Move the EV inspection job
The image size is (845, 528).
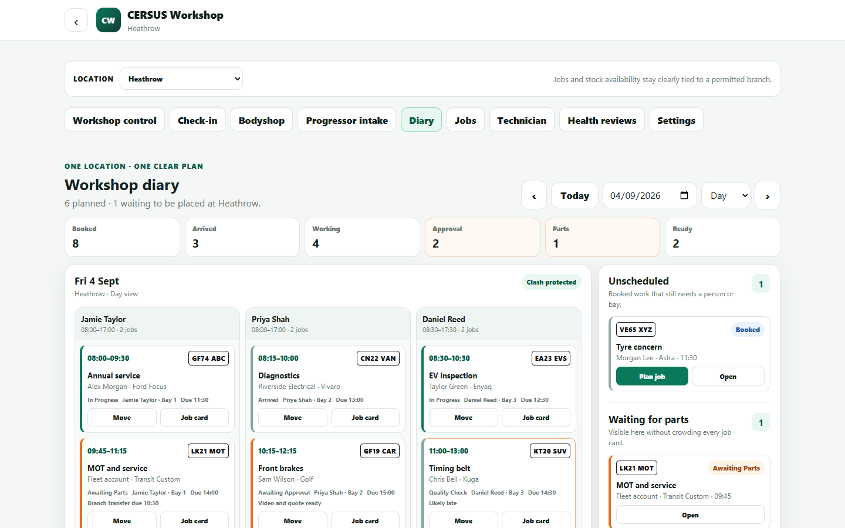tap(464, 418)
